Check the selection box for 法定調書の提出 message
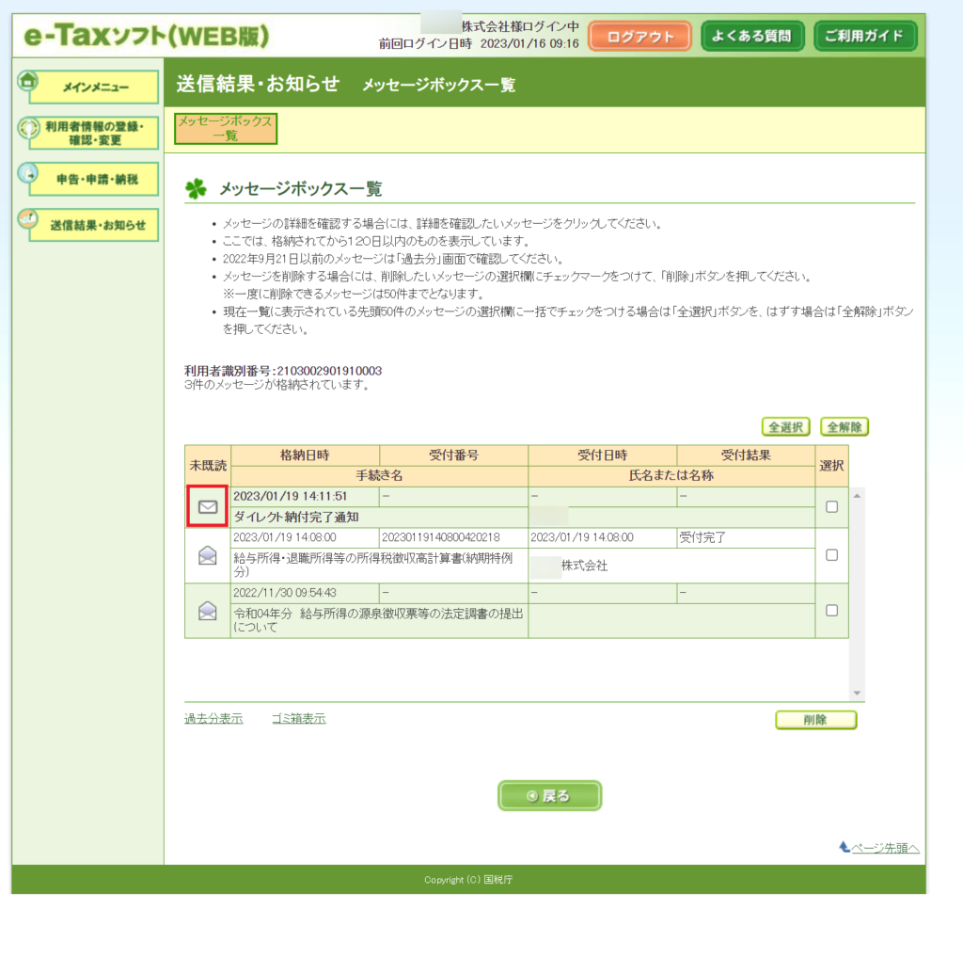 (x=831, y=611)
